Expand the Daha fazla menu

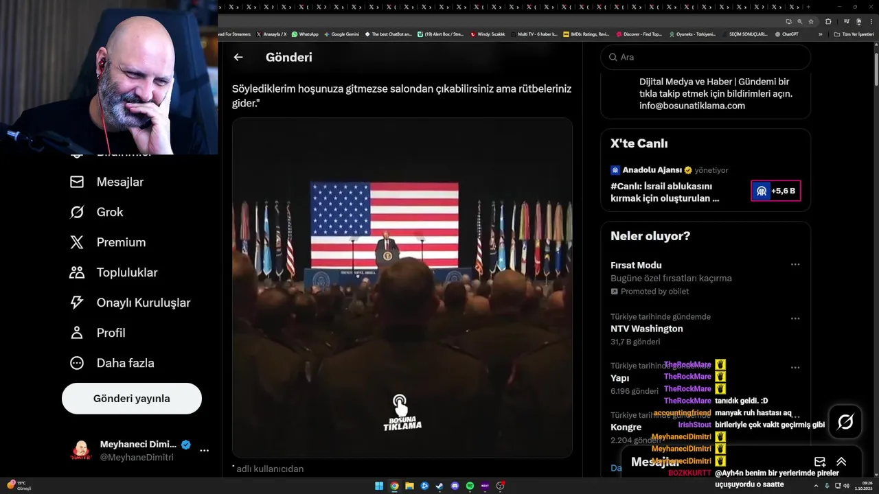tap(112, 363)
